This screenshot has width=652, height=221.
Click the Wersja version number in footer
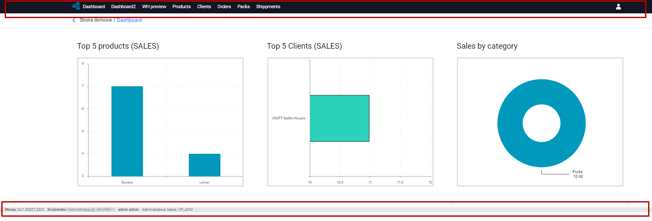coord(31,209)
